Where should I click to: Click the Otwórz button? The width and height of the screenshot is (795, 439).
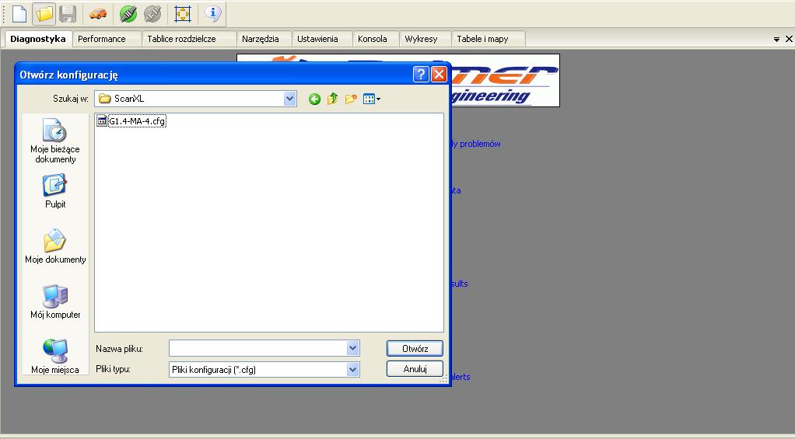(x=415, y=348)
